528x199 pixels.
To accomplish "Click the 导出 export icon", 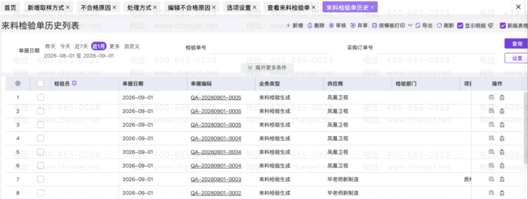I will pos(418,26).
